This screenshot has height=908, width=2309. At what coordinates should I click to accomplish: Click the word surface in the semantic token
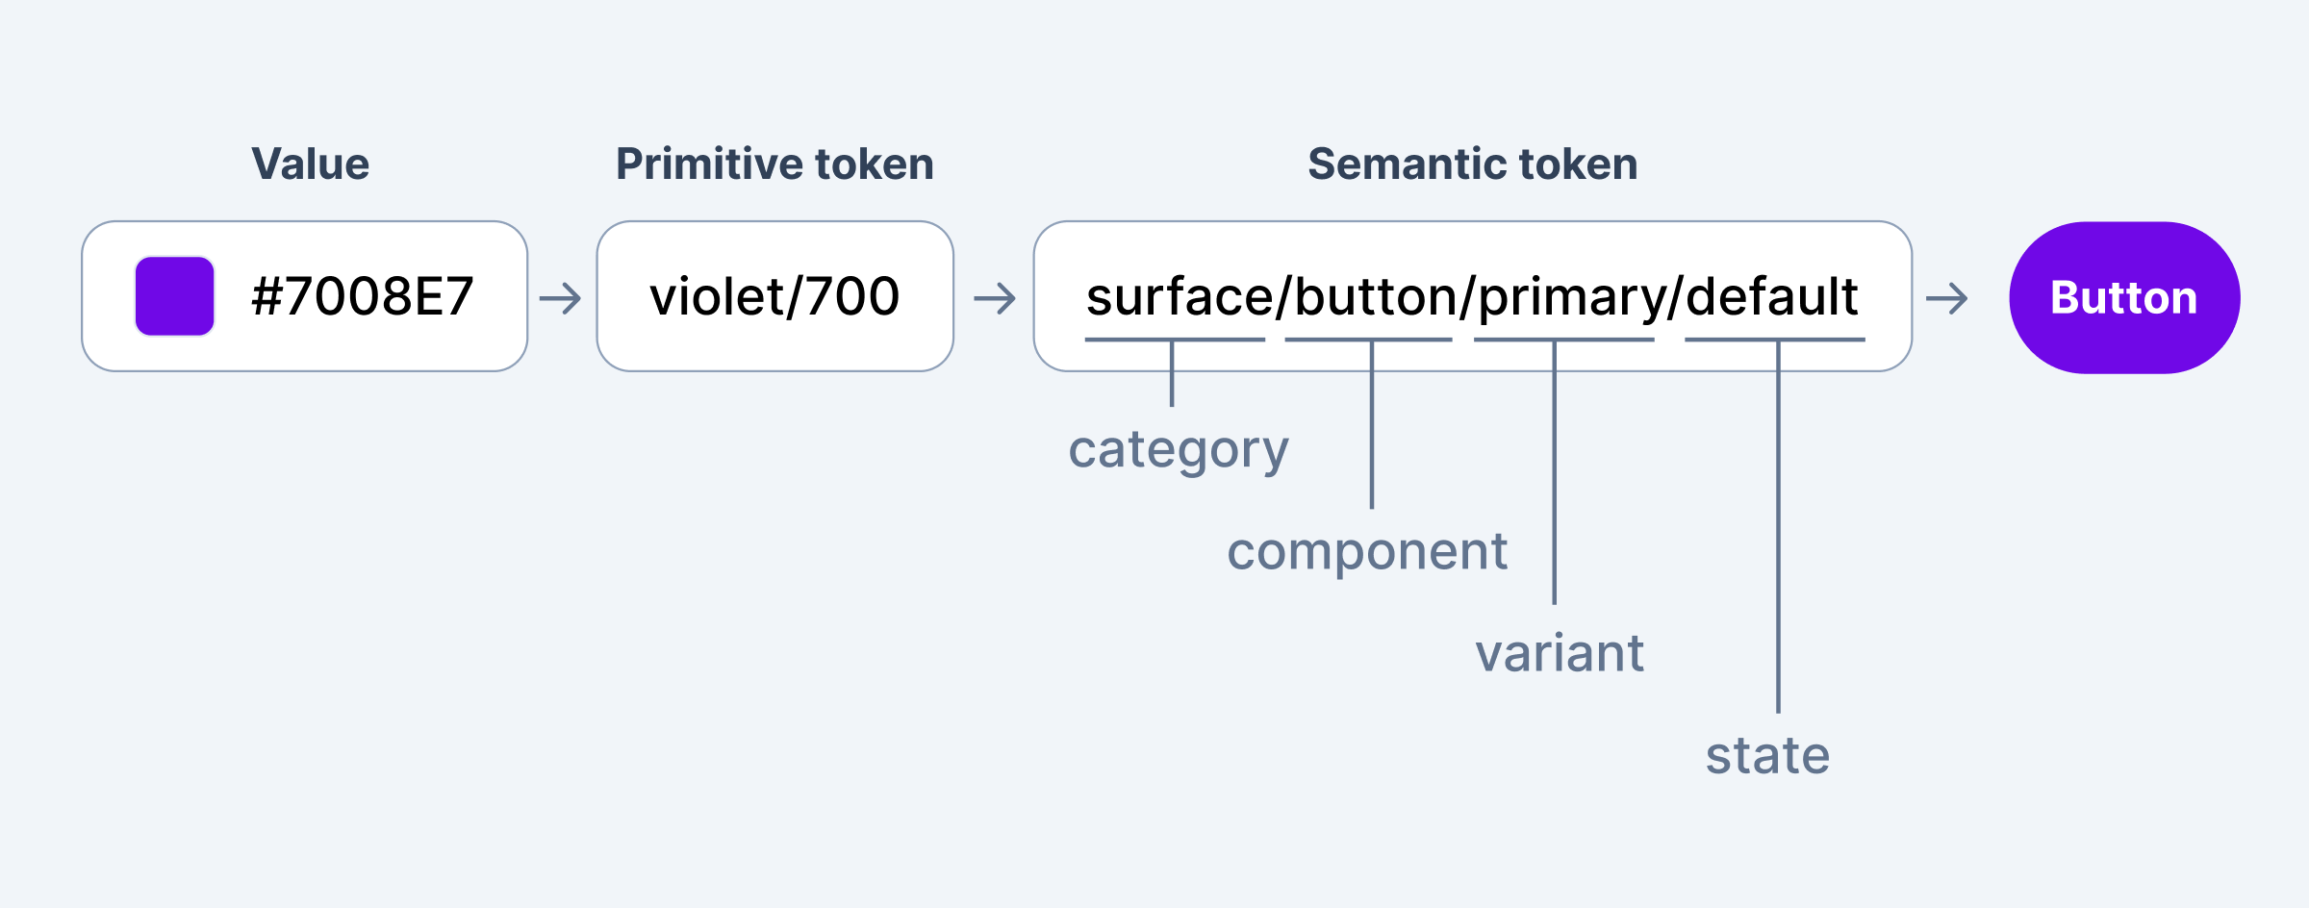click(1179, 297)
